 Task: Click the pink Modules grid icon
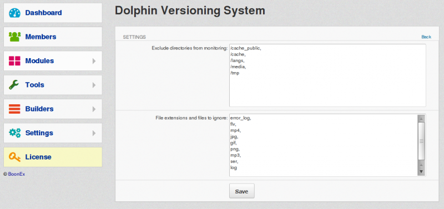click(x=14, y=61)
